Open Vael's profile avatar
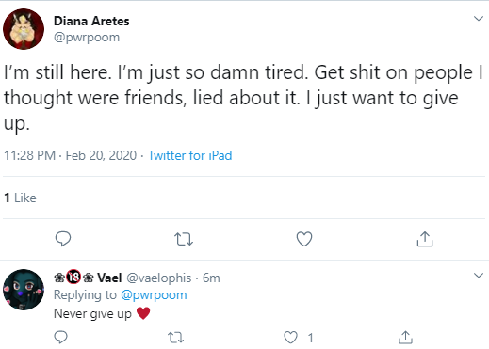 pyautogui.click(x=24, y=290)
